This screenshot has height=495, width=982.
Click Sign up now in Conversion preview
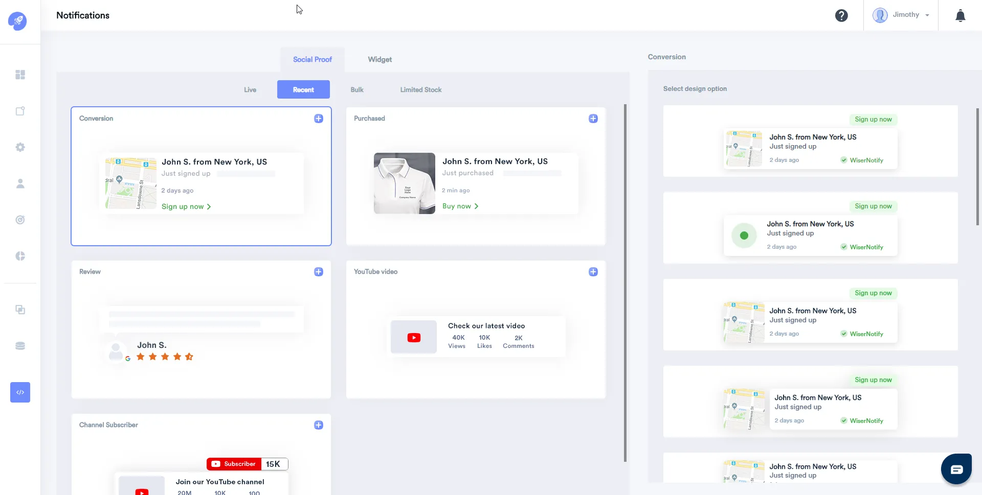coord(183,206)
